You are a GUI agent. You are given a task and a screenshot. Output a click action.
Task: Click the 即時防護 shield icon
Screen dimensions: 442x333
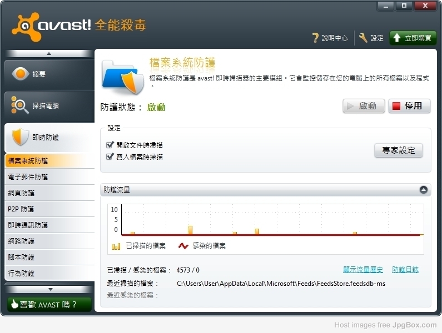(21, 137)
